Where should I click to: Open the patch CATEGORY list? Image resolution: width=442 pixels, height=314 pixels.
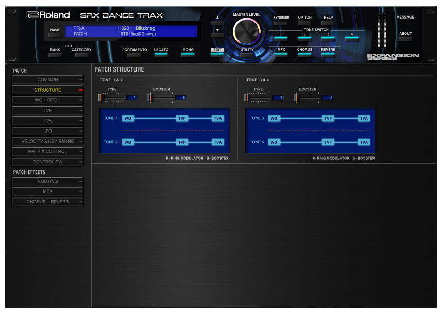(81, 55)
